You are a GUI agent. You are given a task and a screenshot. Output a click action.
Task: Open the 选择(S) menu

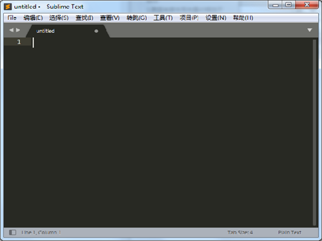(x=59, y=18)
